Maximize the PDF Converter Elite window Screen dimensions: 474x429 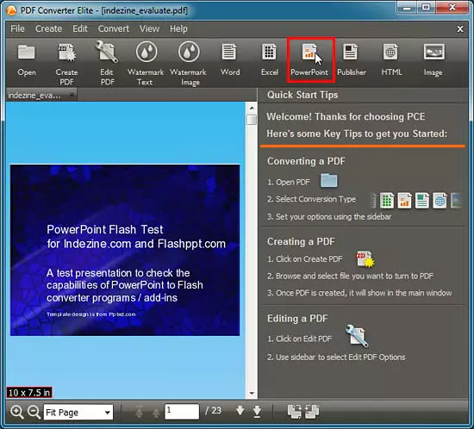(426, 7)
